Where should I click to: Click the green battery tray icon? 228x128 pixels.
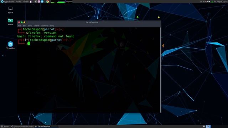212,1
